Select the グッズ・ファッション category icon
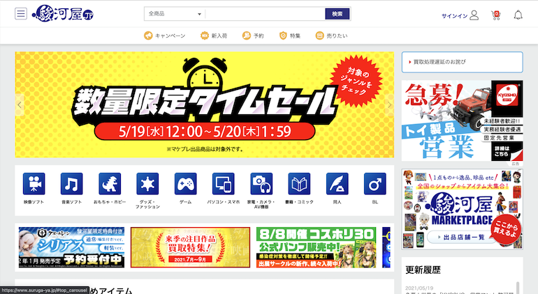This screenshot has height=294, width=538. pyautogui.click(x=147, y=184)
